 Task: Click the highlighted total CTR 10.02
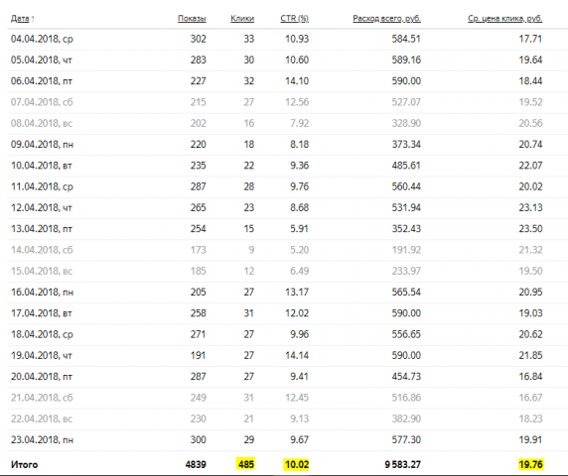[296, 464]
